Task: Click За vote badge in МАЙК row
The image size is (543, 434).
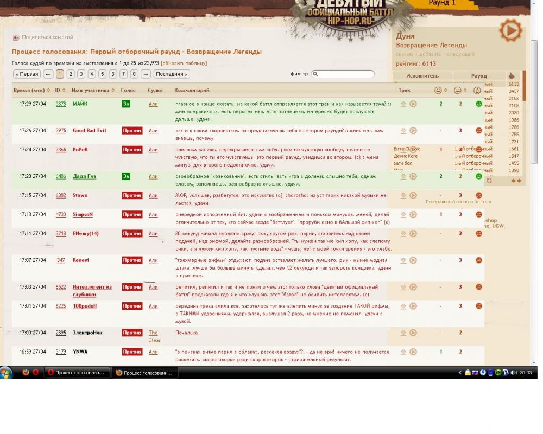Action: 126,104
